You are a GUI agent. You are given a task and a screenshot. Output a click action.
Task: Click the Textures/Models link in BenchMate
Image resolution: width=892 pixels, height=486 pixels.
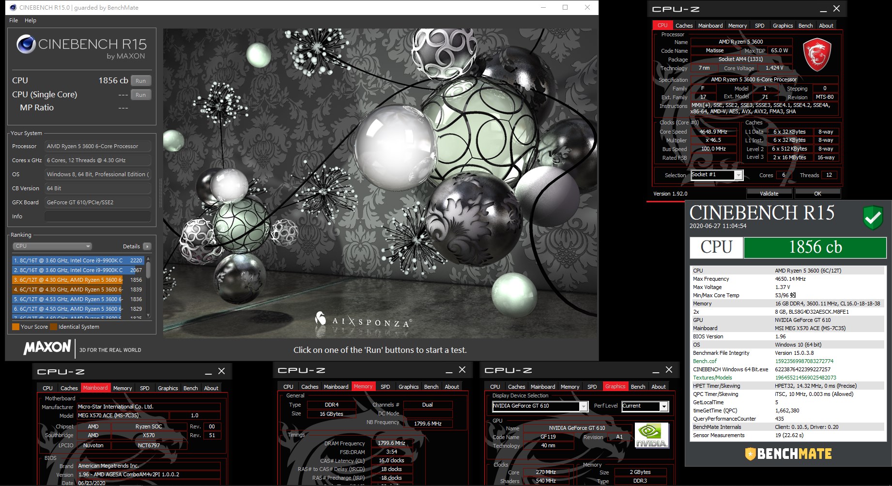(712, 378)
